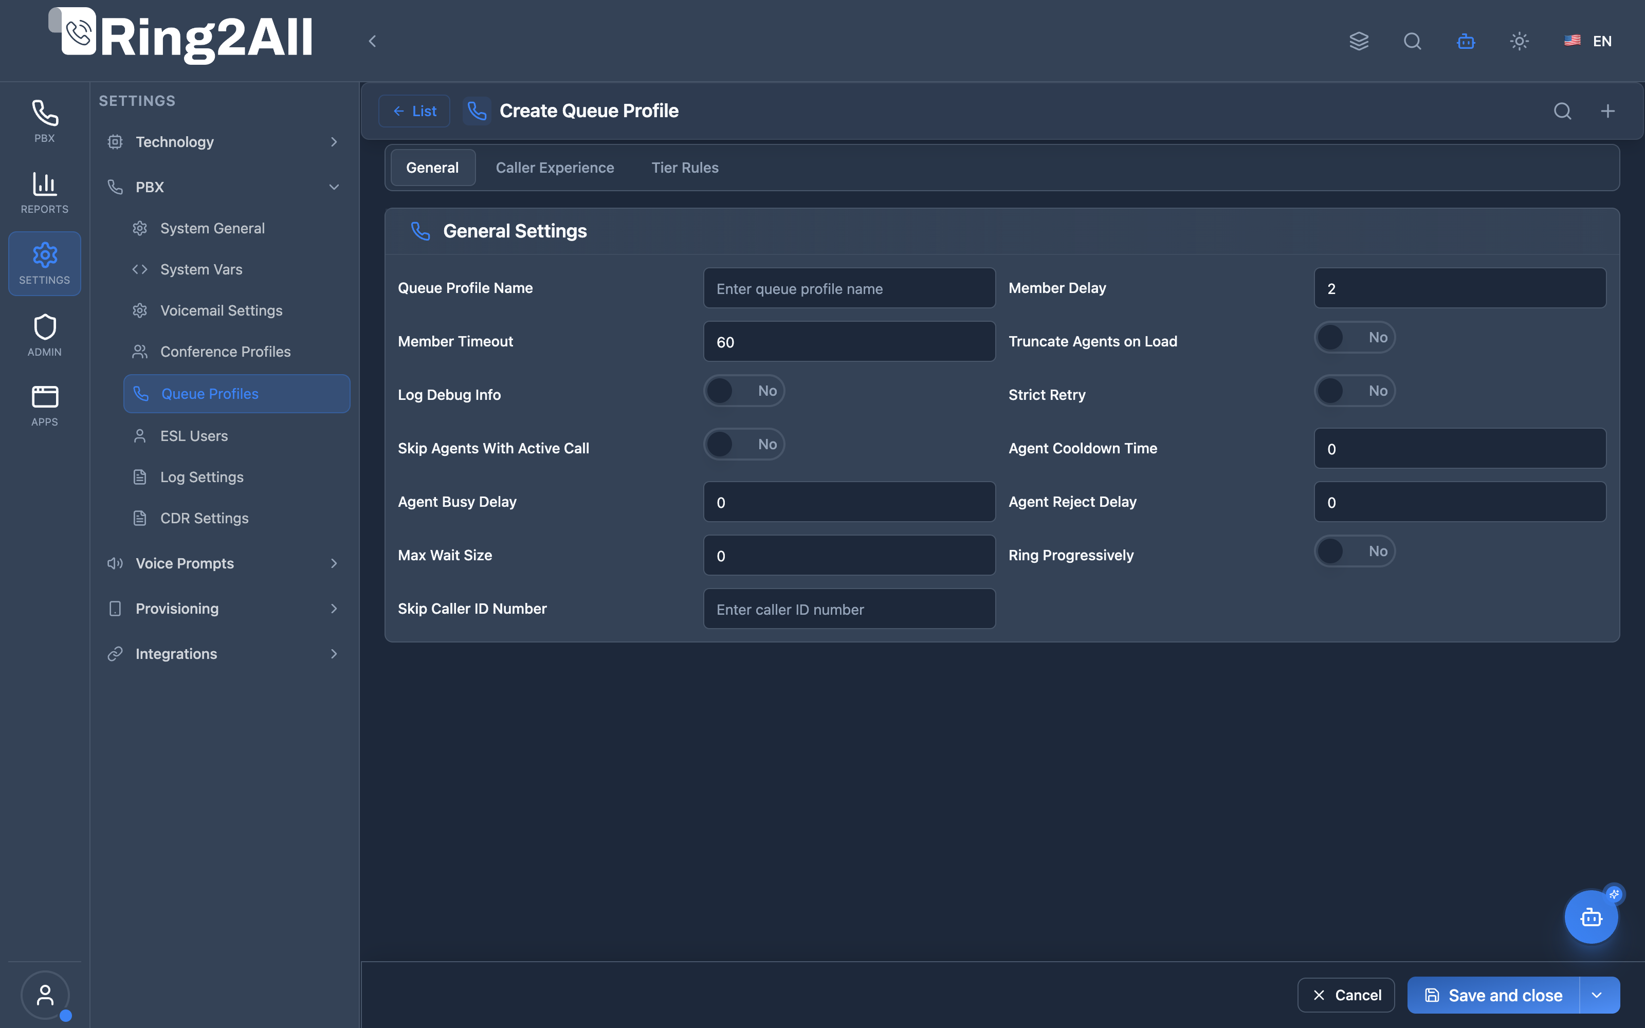
Task: Open the PBX section in left rail
Action: point(45,122)
